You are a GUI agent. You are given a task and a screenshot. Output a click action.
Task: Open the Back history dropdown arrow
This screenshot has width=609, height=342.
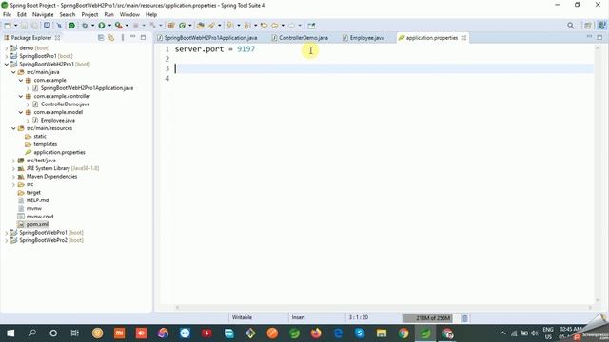click(x=283, y=26)
